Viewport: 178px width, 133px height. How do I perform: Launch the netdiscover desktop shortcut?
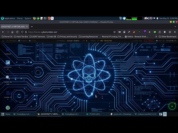8,65
